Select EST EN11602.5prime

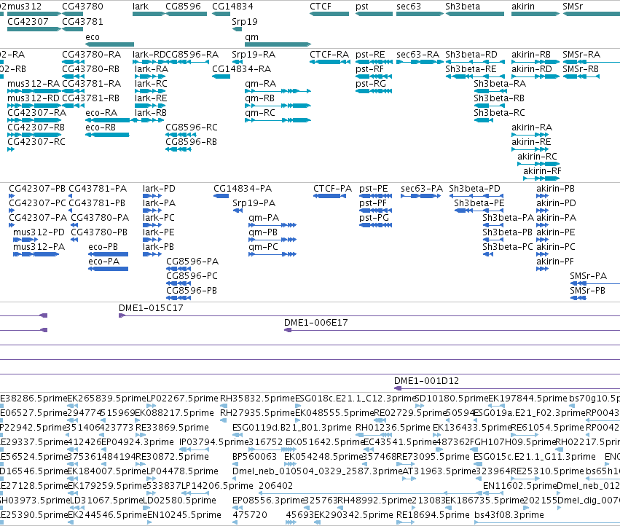[519, 486]
